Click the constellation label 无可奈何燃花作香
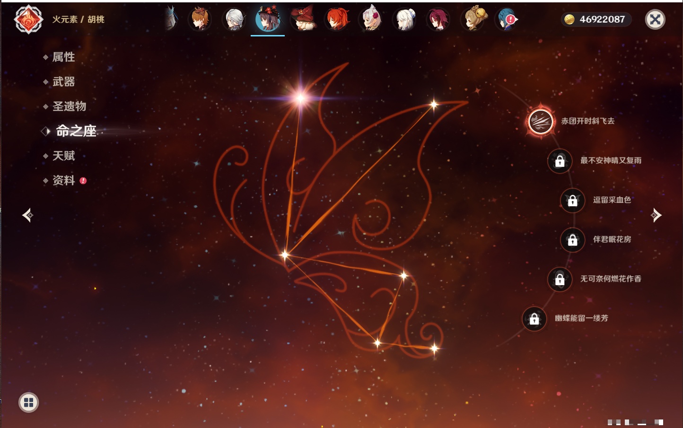 611,279
